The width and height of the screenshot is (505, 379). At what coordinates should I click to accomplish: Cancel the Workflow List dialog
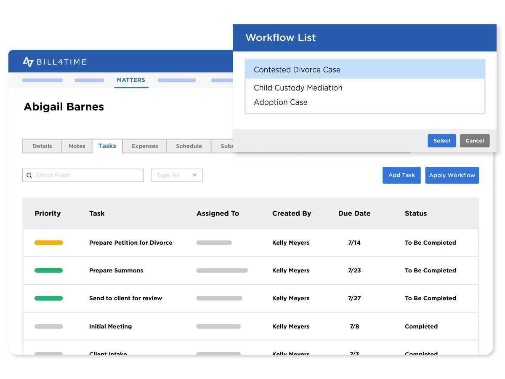[x=475, y=141]
